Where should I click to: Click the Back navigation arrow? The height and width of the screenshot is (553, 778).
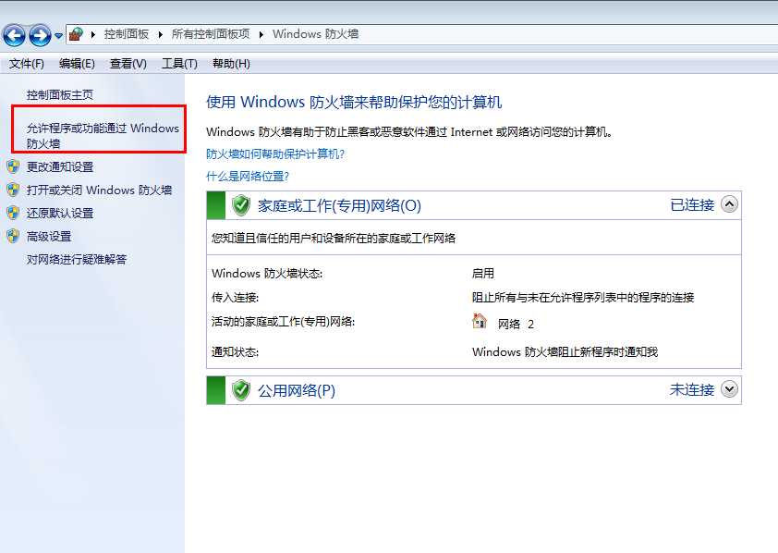[14, 35]
